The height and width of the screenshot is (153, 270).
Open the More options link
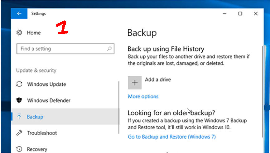[x=143, y=97]
